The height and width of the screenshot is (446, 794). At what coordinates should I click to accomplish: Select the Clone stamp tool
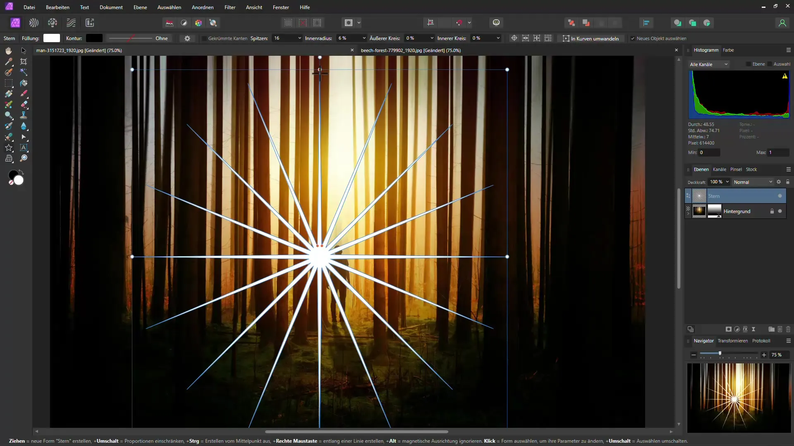[x=24, y=115]
